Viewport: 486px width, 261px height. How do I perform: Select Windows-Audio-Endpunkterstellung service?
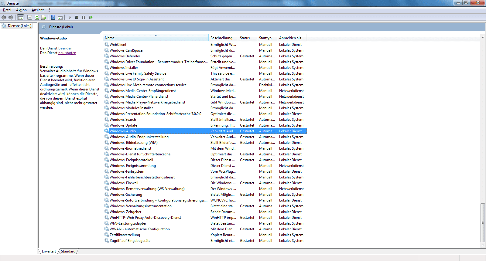139,137
